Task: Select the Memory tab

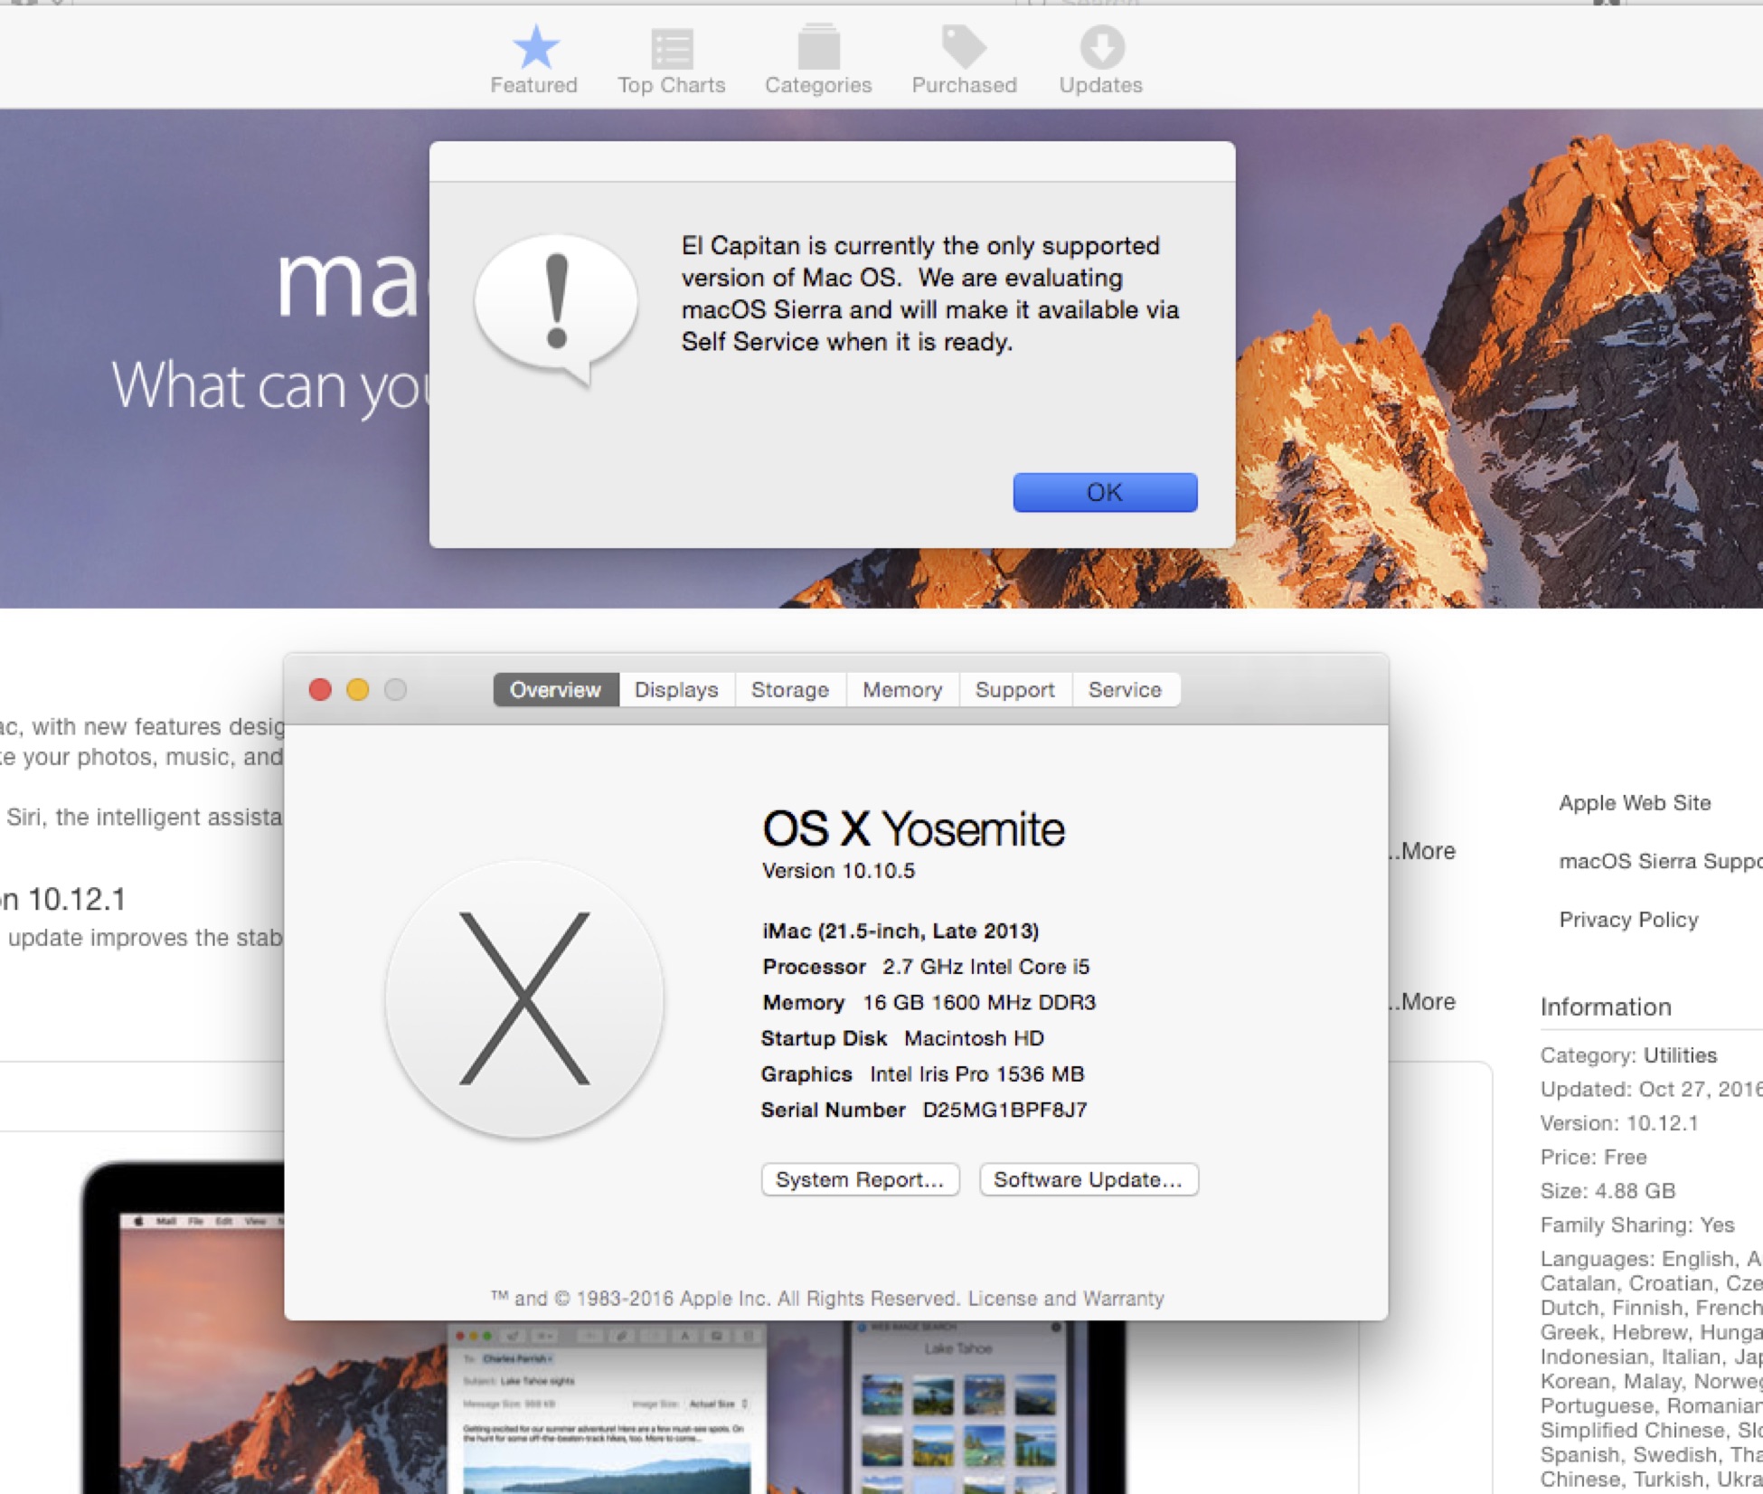Action: [x=901, y=690]
